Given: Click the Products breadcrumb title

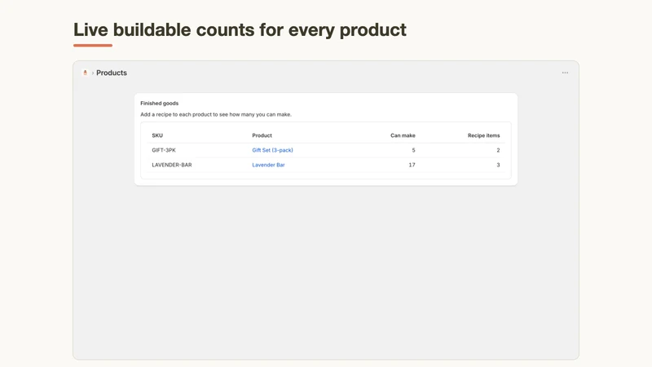Looking at the screenshot, I should pyautogui.click(x=112, y=73).
